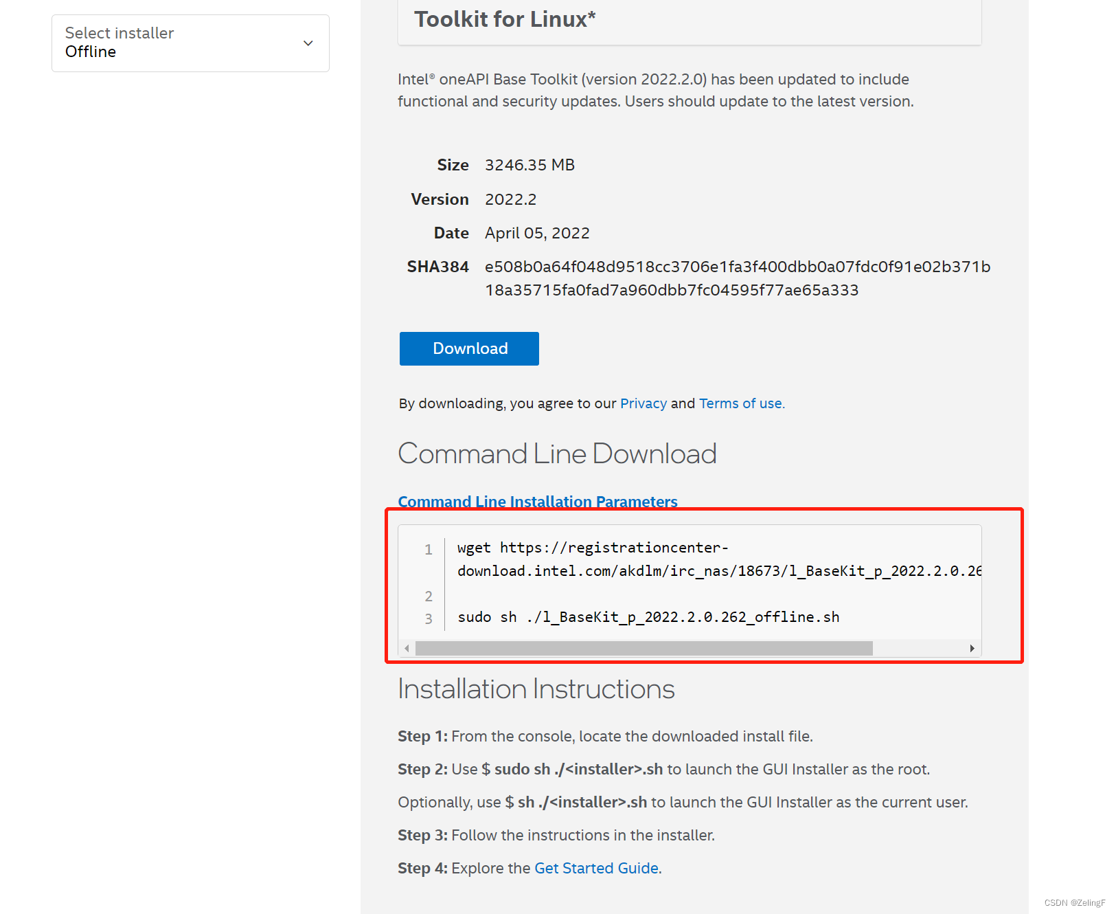The height and width of the screenshot is (914, 1116).
Task: Open Command Line Installation Parameters link
Action: click(x=538, y=502)
